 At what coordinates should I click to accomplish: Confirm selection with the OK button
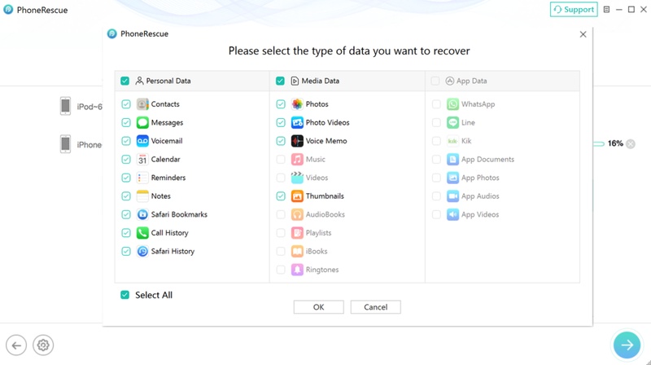click(318, 307)
